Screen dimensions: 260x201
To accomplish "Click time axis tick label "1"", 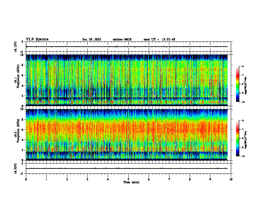I will coord(46,179).
